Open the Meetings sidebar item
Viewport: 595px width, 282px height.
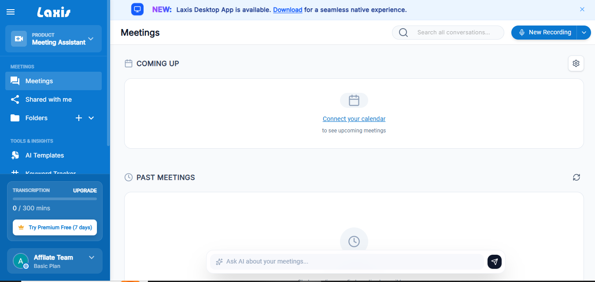[53, 81]
